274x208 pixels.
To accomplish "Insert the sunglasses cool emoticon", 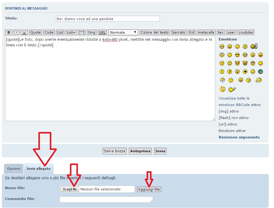I will [x=237, y=55].
